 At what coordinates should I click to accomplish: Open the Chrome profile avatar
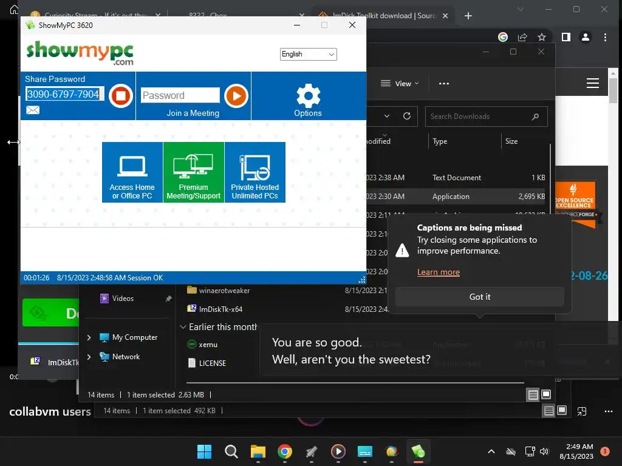pyautogui.click(x=586, y=37)
